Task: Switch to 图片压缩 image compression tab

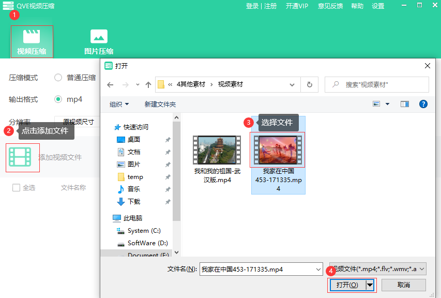Action: 99,41
